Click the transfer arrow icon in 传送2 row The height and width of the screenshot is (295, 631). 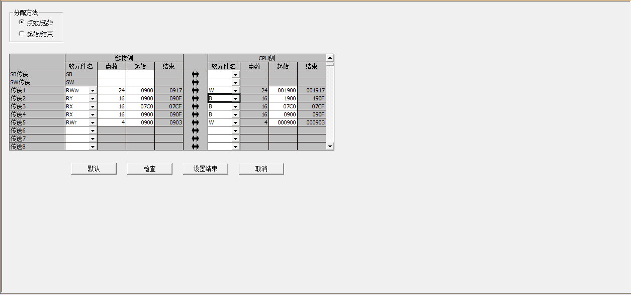pos(196,98)
